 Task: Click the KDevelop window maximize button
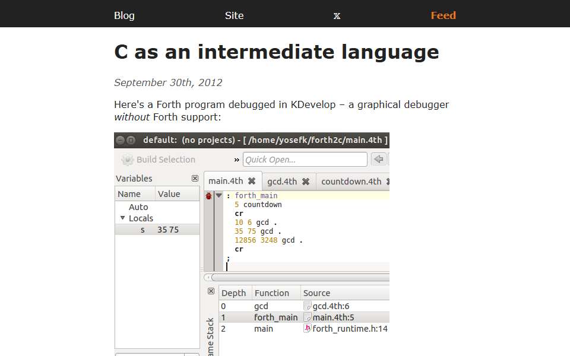pyautogui.click(x=131, y=140)
